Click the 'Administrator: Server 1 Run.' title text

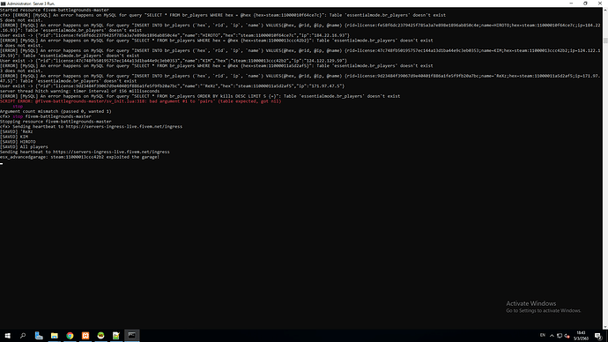pos(31,4)
